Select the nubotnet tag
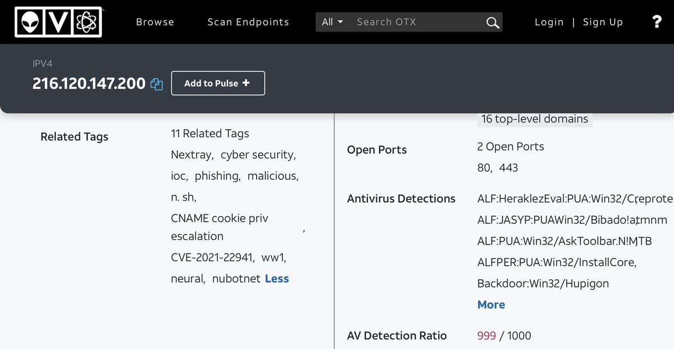674x349 pixels. (236, 279)
